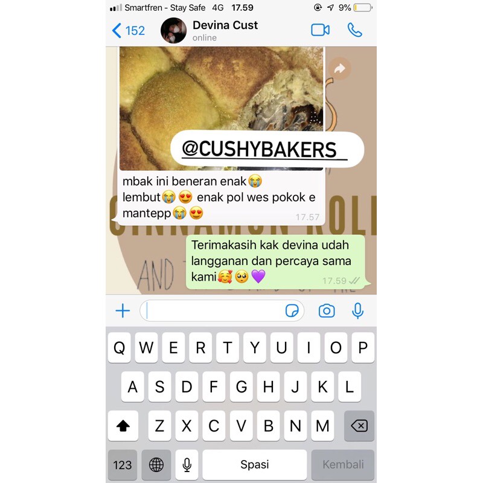Go back to chat list showing 152
This screenshot has width=483, height=483.
coord(128,31)
